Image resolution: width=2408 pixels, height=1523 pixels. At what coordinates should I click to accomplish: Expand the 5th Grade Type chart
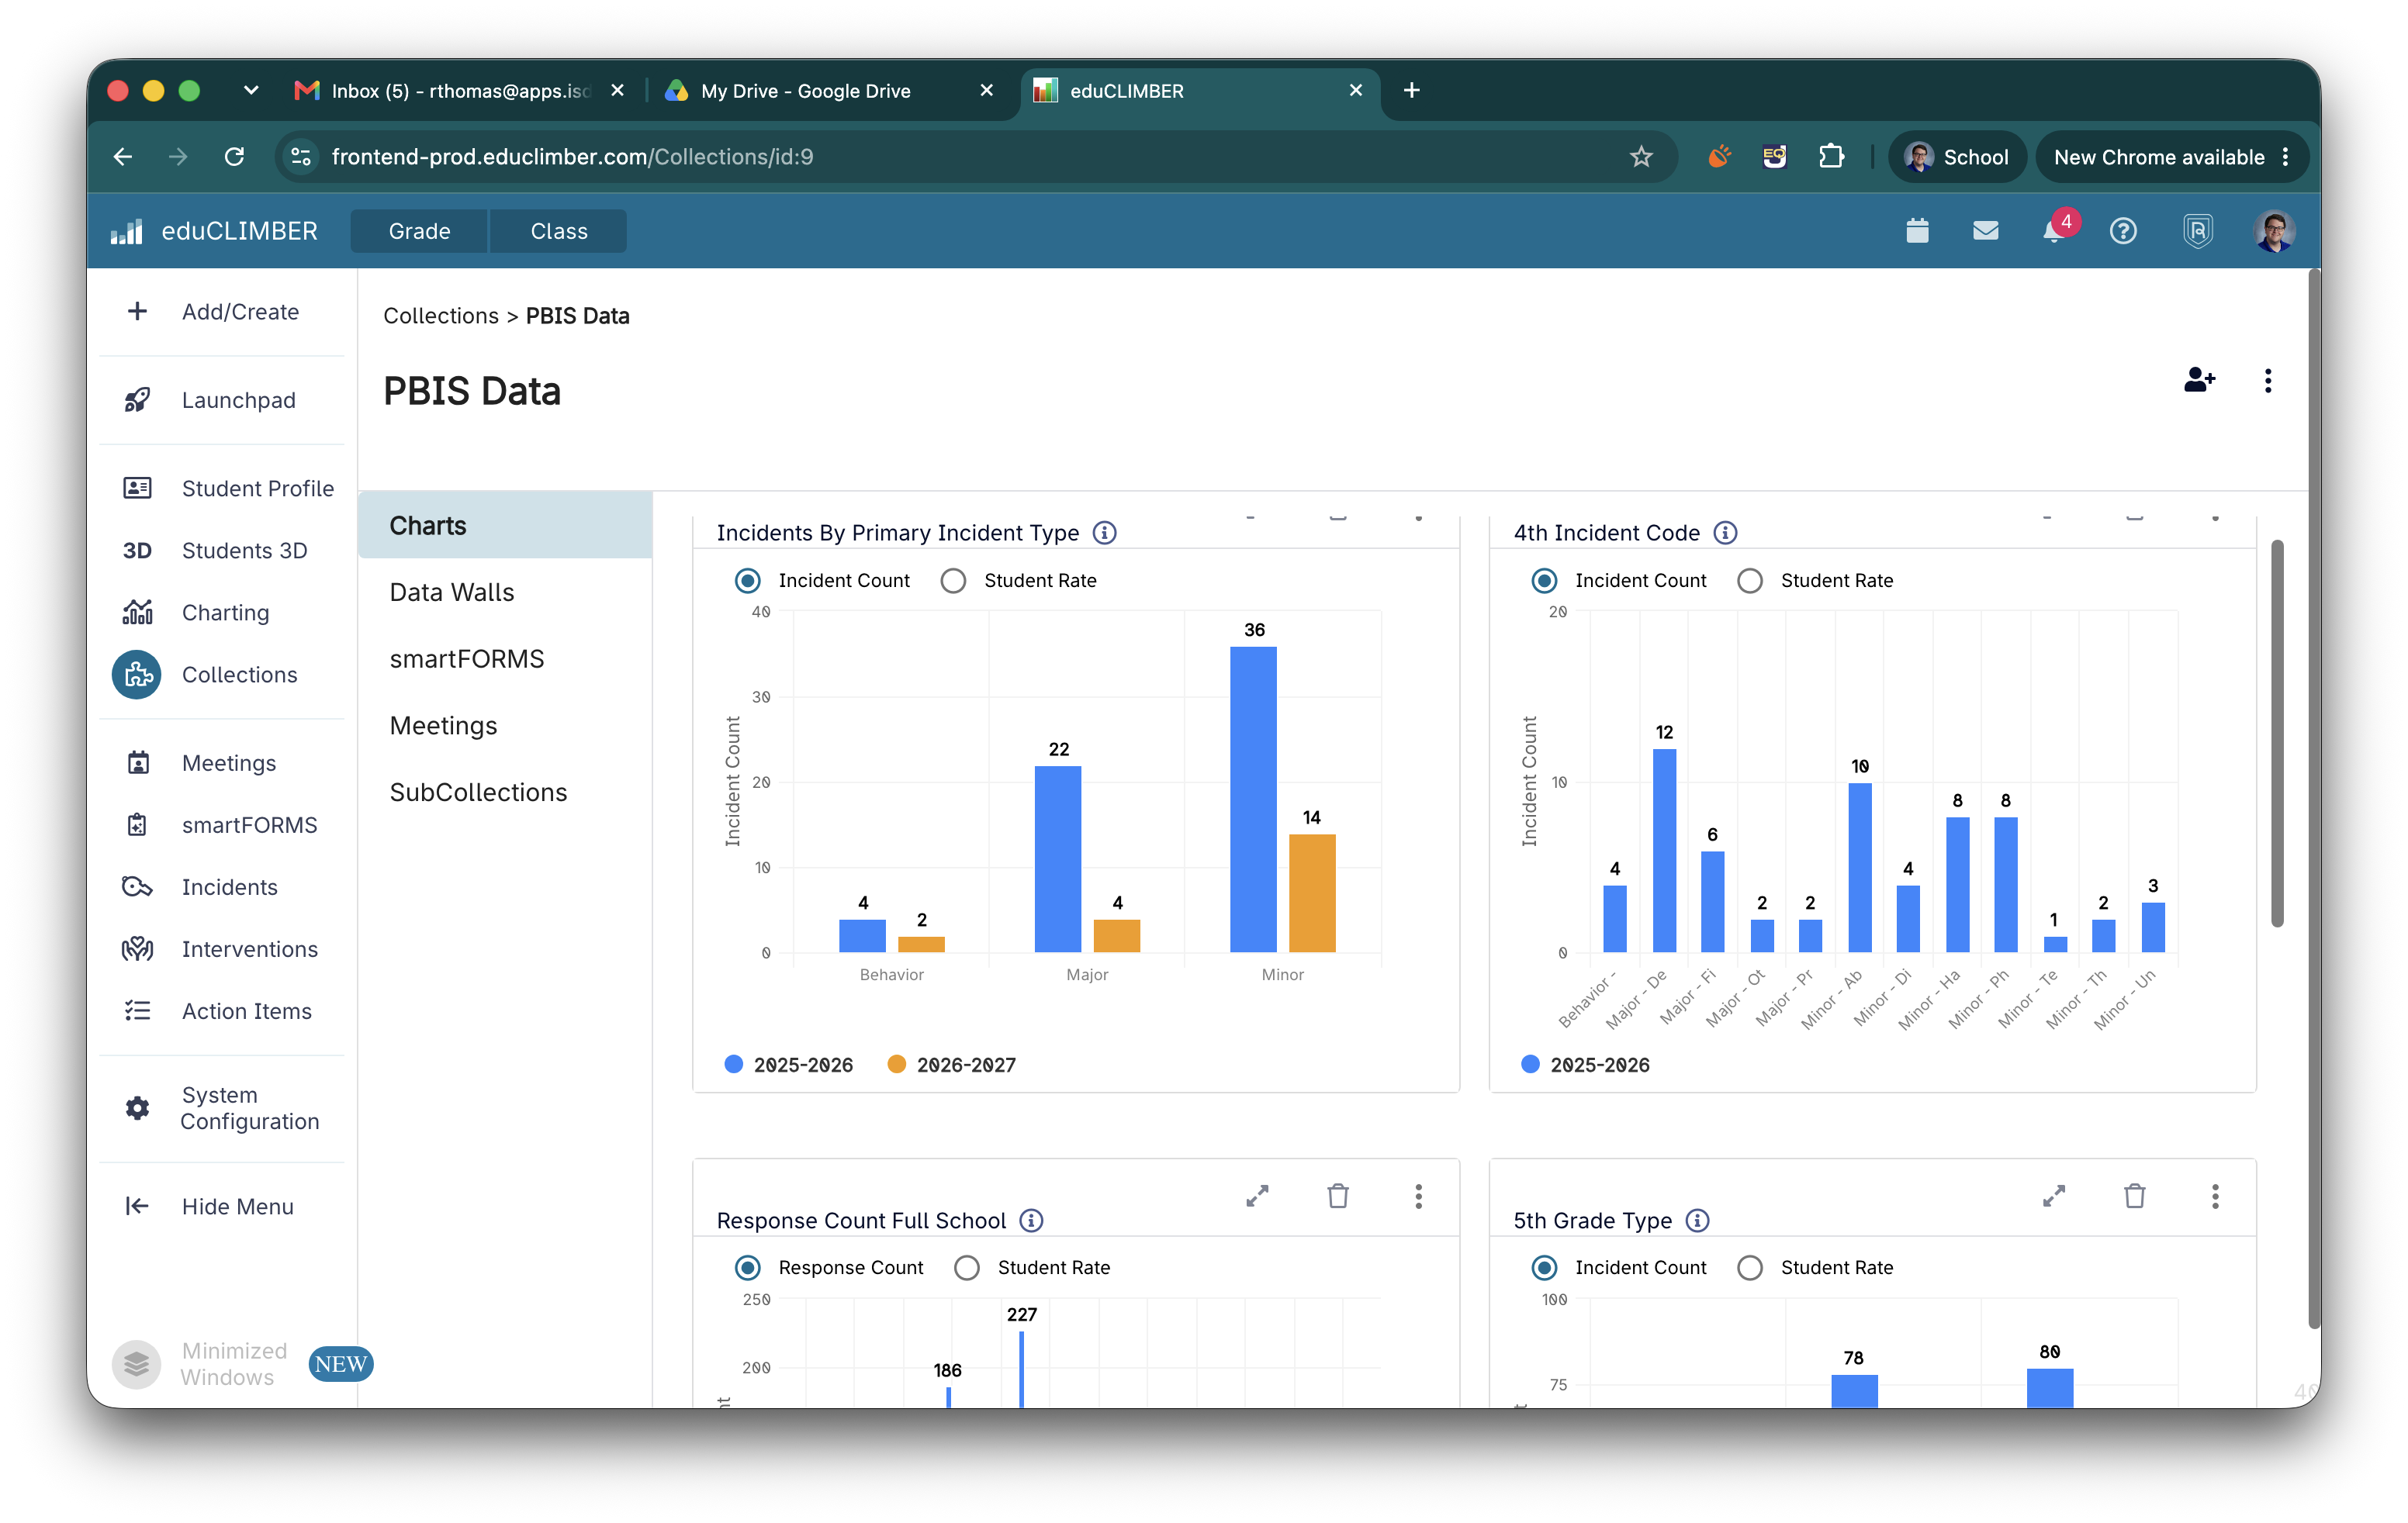point(2054,1197)
